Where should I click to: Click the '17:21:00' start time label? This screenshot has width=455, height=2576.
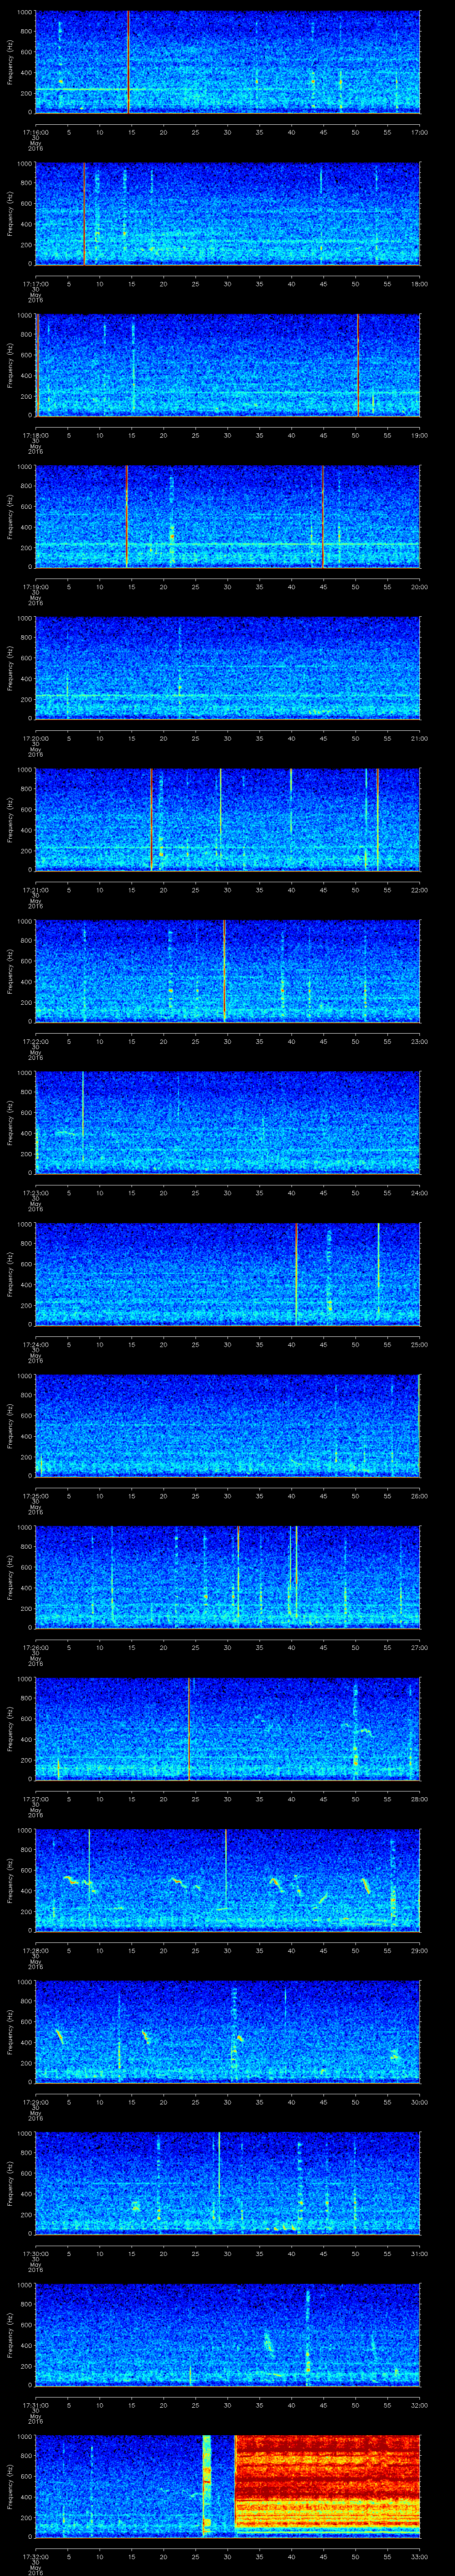[x=35, y=890]
